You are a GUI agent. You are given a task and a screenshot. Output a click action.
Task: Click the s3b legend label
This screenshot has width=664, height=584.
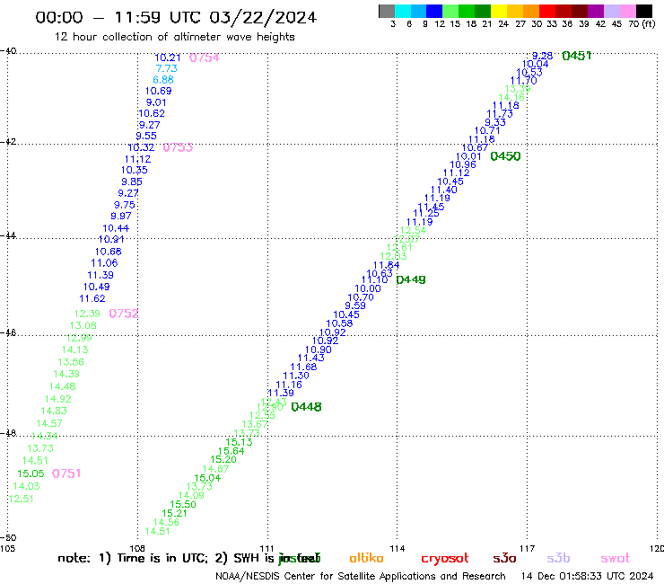pyautogui.click(x=558, y=558)
